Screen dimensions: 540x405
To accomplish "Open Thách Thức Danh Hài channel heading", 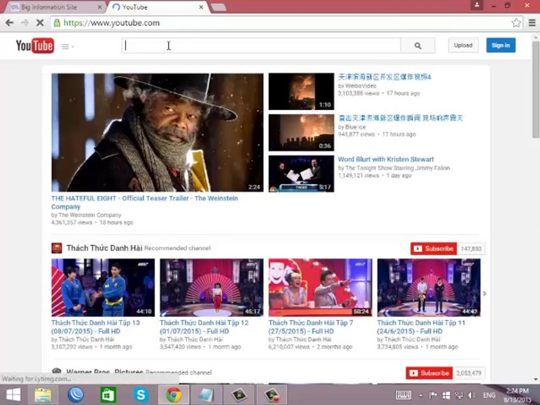I will tap(105, 248).
